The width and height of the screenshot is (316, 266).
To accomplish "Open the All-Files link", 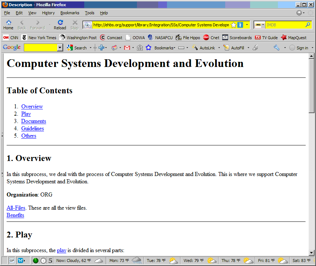I will coord(16,208).
